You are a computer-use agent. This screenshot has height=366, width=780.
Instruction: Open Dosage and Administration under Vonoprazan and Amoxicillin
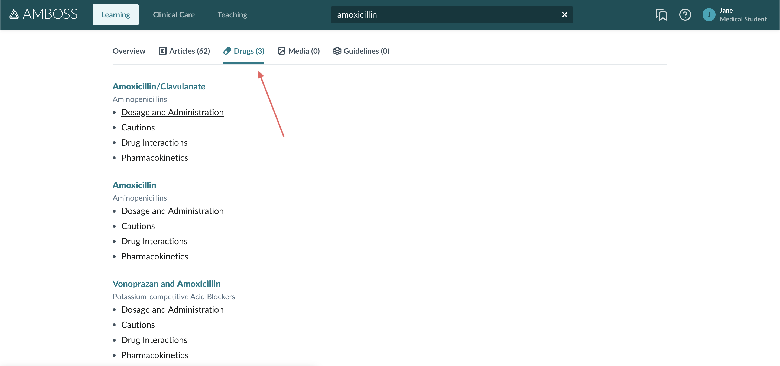(x=173, y=310)
